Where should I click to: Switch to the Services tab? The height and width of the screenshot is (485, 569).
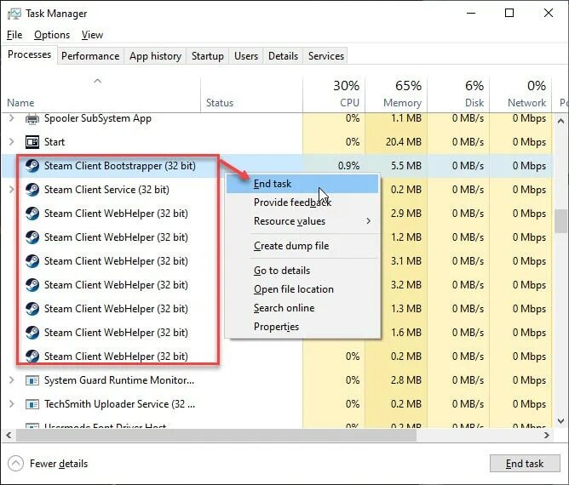326,56
